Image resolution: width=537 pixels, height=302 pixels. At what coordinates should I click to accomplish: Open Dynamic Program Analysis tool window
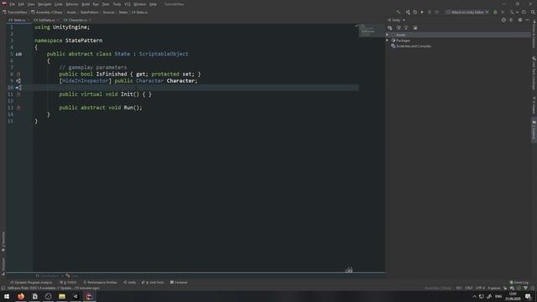click(x=31, y=283)
